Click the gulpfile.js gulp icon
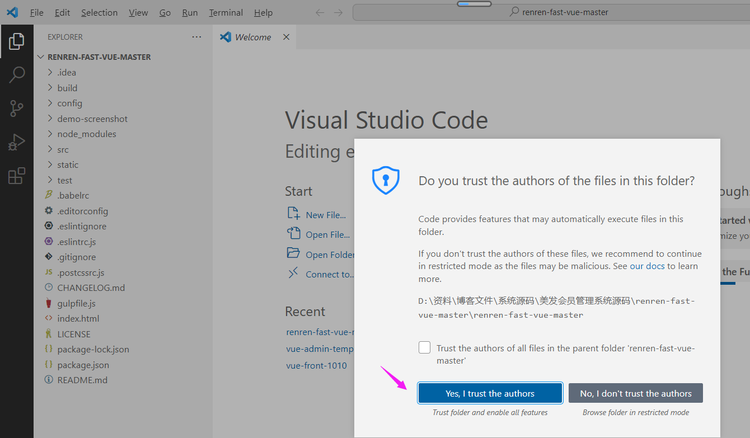The height and width of the screenshot is (438, 750). pos(48,303)
